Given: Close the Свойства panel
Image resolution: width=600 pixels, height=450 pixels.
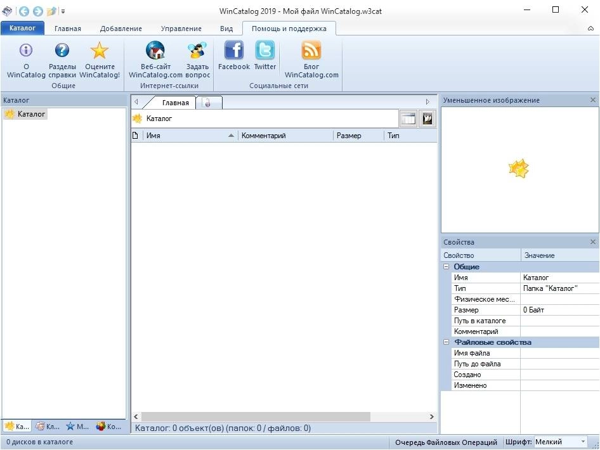Looking at the screenshot, I should (593, 242).
